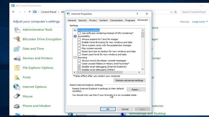The height and width of the screenshot is (117, 209).
Task: Open the Mouse icon
Action: (17, 96)
